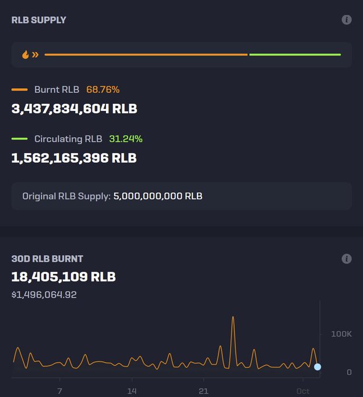Screen dimensions: 363x397
Task: Click the 7 x-axis date label
Action: [x=59, y=391]
